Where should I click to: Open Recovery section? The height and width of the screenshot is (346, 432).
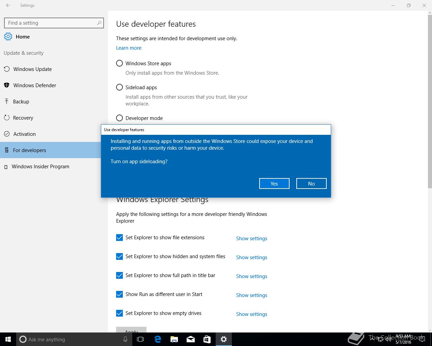[54, 118]
